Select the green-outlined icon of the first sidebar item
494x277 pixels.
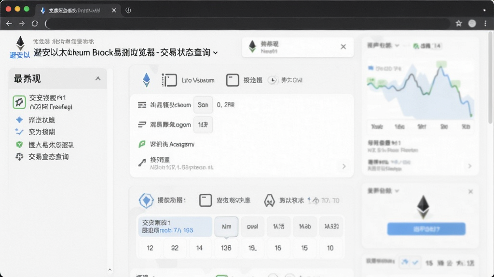(x=19, y=102)
